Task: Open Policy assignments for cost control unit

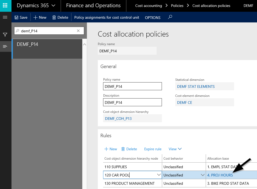Action: pyautogui.click(x=107, y=17)
